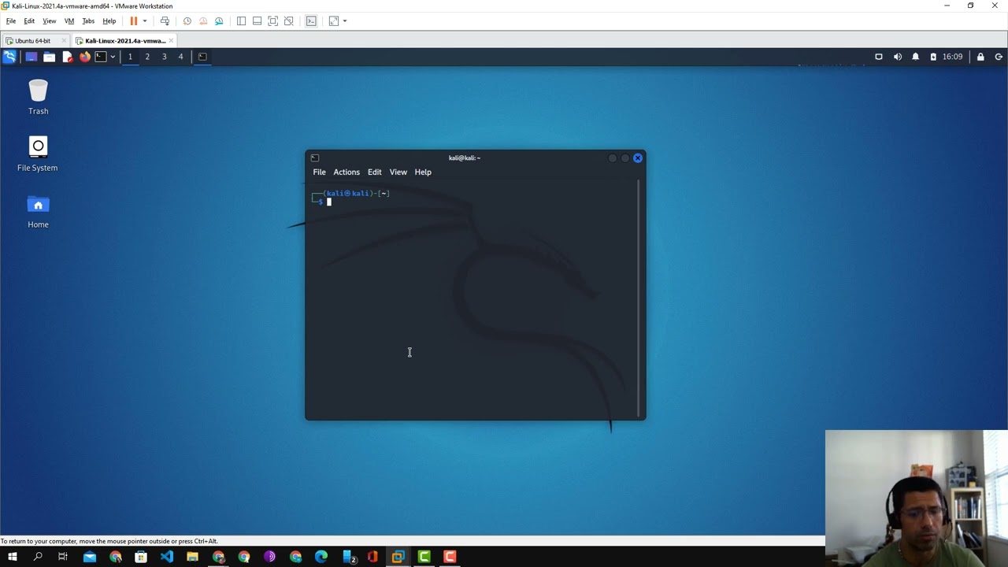The image size is (1008, 567).
Task: Open Microsoft Edge from Windows taskbar
Action: pos(321,557)
